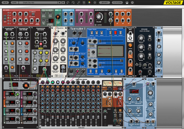Toggle Sampler NORMALIZE switch
Screen dimensions: 184x129
coord(90,71)
